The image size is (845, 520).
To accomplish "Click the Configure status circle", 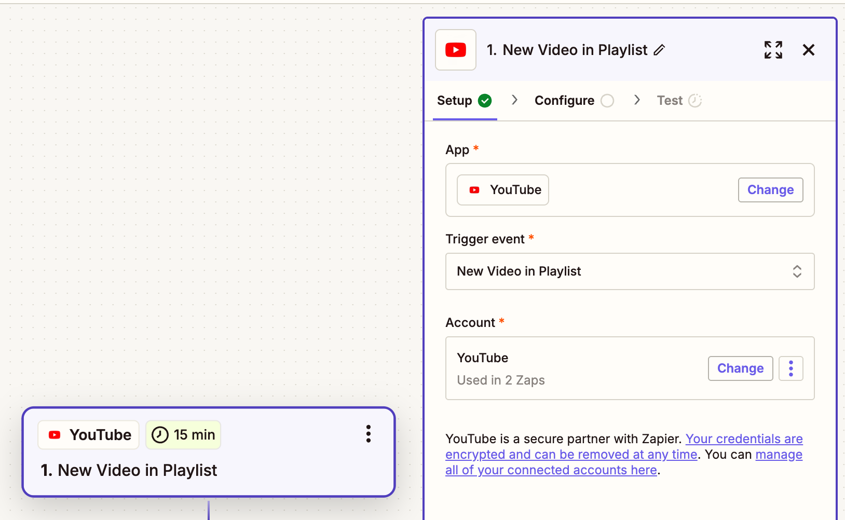I will (607, 101).
